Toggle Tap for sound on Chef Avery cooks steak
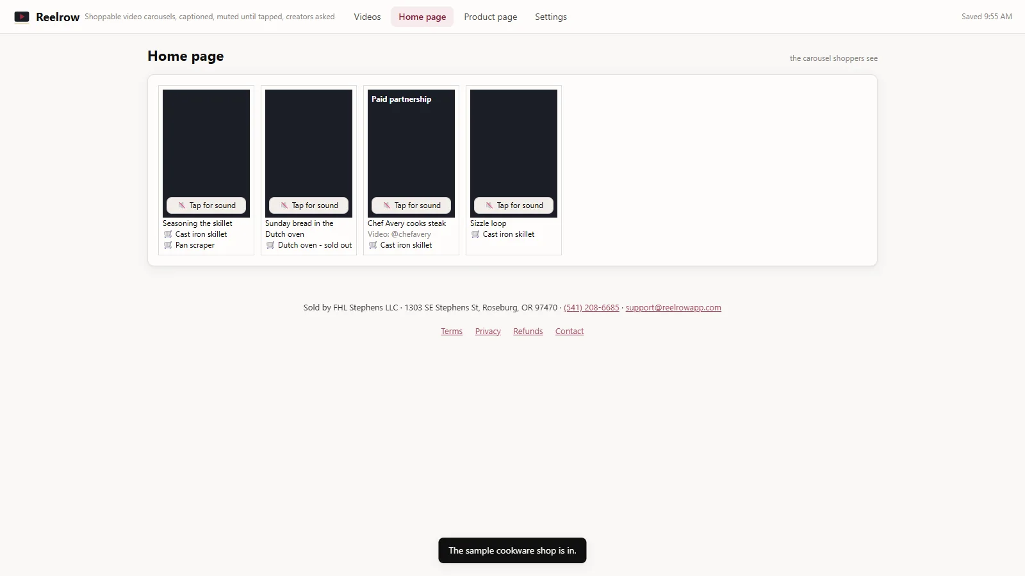The height and width of the screenshot is (576, 1025). (x=411, y=205)
